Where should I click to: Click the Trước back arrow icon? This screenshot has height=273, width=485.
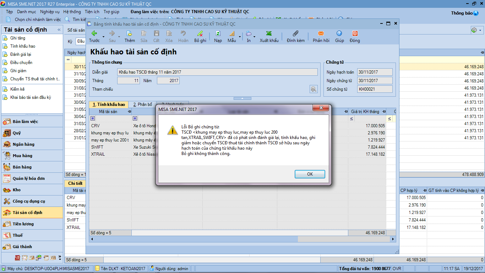tap(94, 33)
